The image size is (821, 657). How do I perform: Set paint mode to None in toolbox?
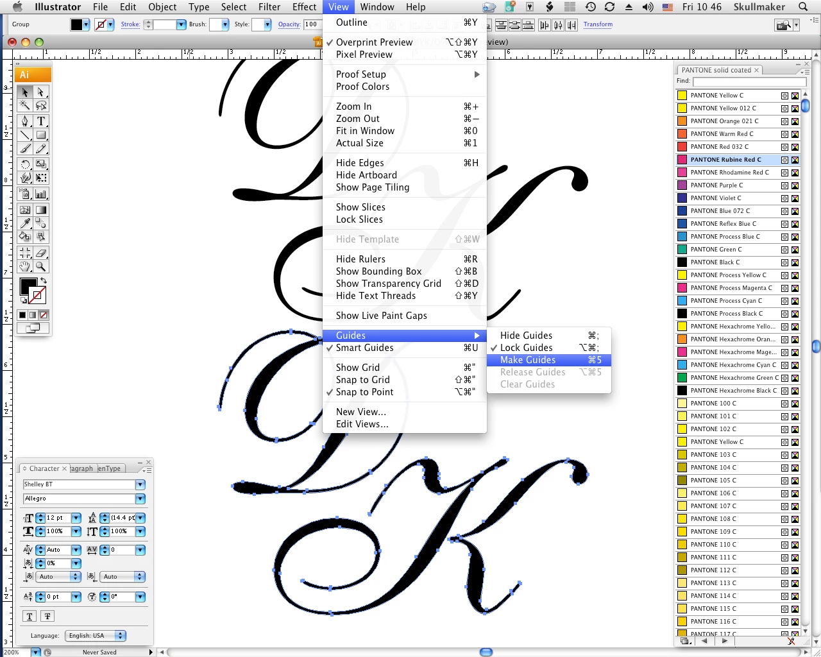pyautogui.click(x=44, y=315)
